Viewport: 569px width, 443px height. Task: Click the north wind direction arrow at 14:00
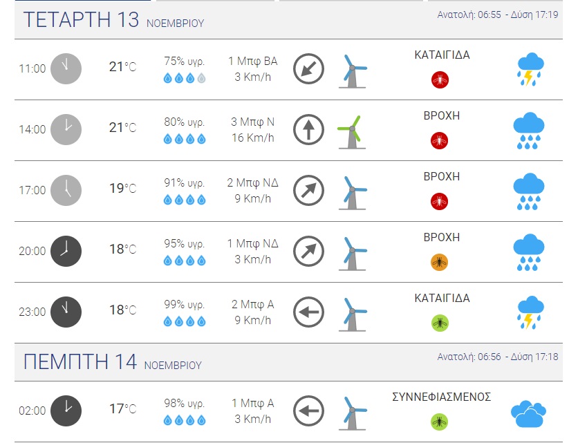pos(308,130)
